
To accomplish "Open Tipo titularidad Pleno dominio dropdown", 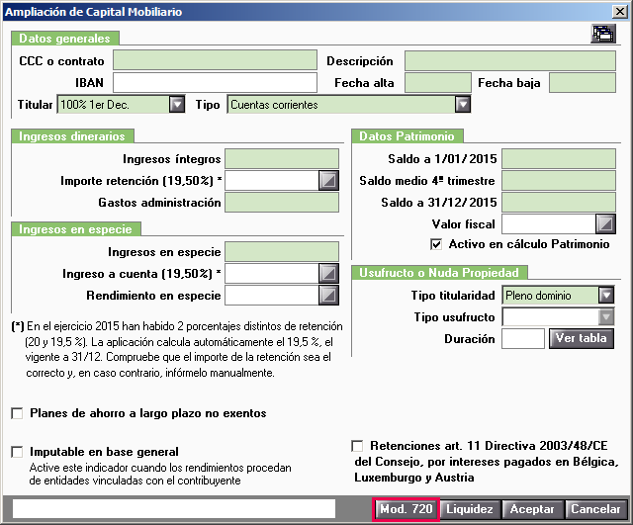I will (x=605, y=295).
